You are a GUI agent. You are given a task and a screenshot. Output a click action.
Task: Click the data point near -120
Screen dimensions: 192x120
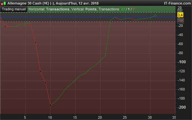41,71
